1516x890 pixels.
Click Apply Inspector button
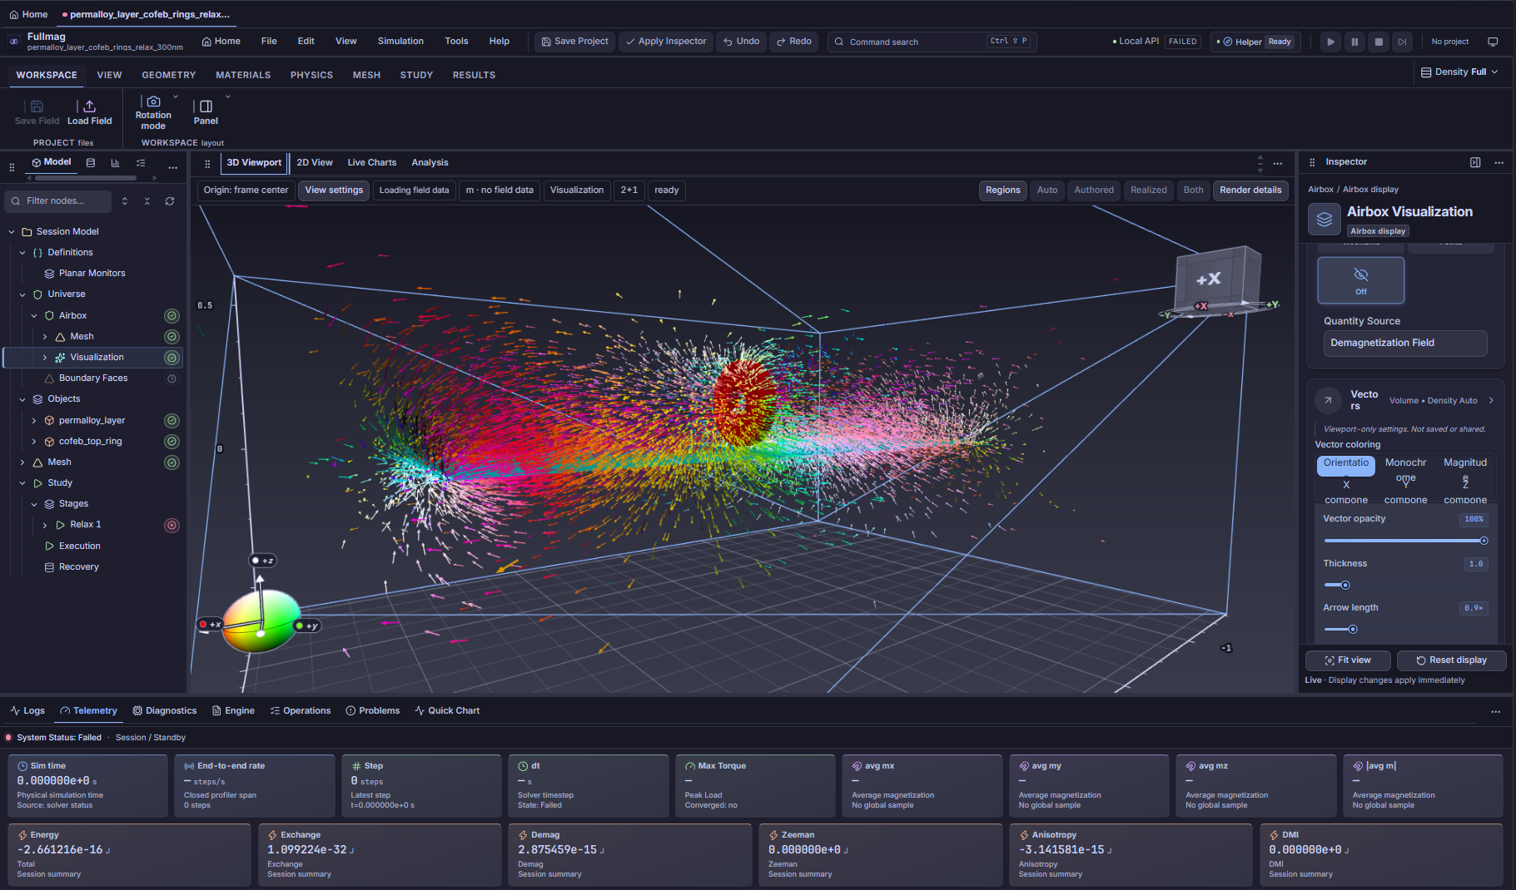pos(666,42)
